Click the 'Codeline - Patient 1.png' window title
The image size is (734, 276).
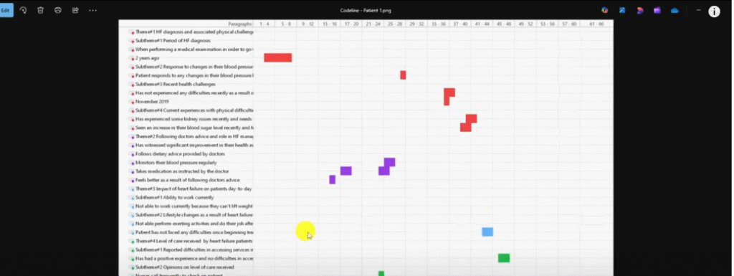coord(366,10)
